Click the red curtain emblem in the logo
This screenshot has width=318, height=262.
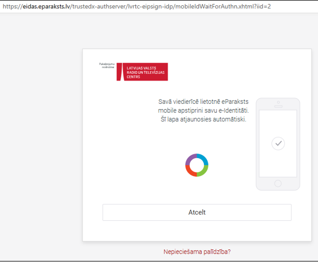pyautogui.click(x=121, y=72)
